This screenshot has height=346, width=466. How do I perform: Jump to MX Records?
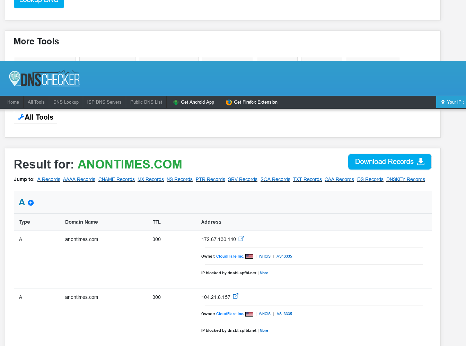(x=151, y=179)
